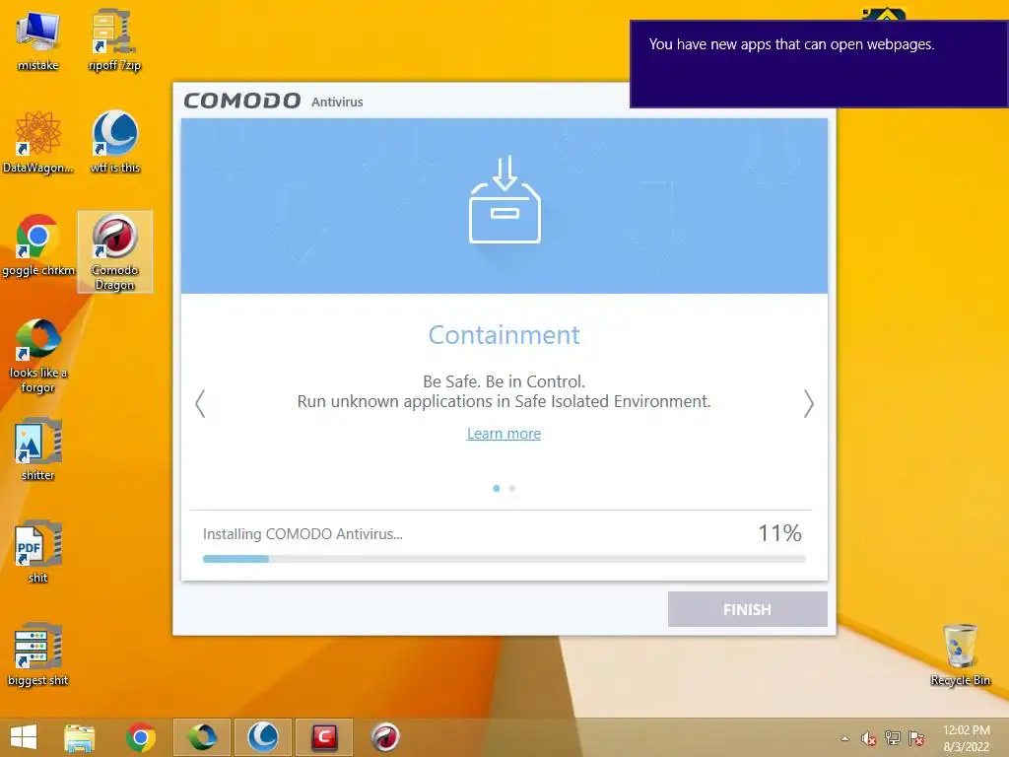The width and height of the screenshot is (1009, 757).
Task: Click the COMODO logo in installer title
Action: [242, 101]
